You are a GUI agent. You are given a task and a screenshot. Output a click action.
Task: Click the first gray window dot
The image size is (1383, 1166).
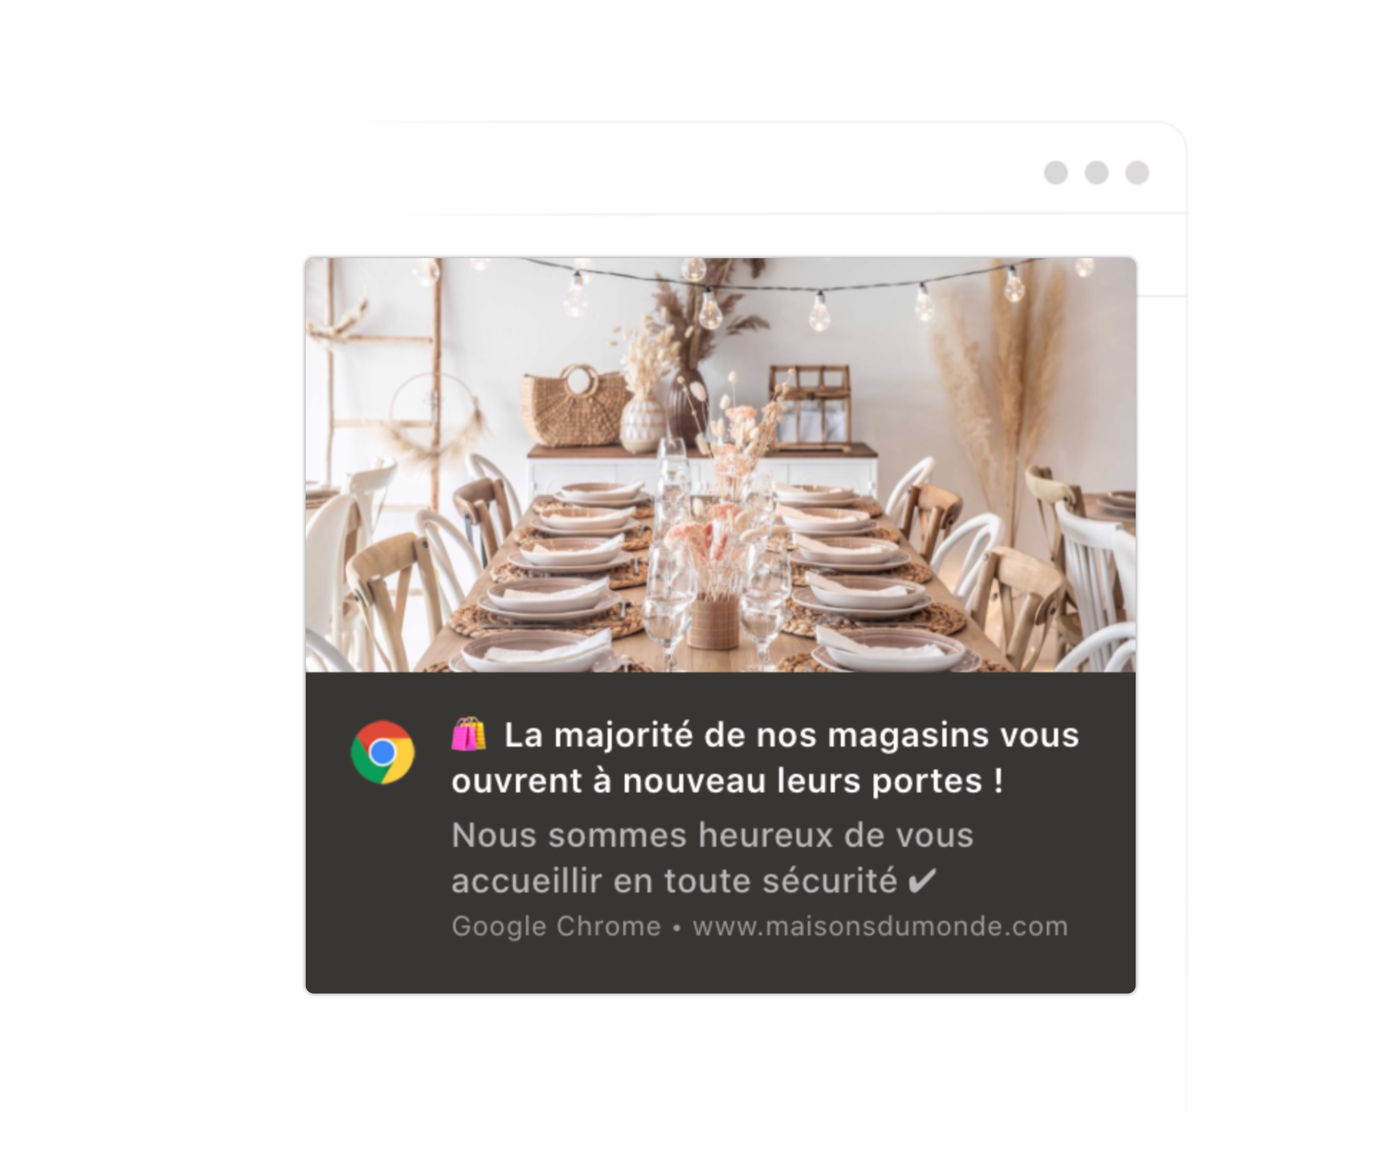[x=1056, y=173]
